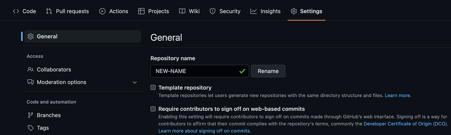Expand the Moderation options chevron
Viewport: 451px width, 135px height.
tap(135, 82)
